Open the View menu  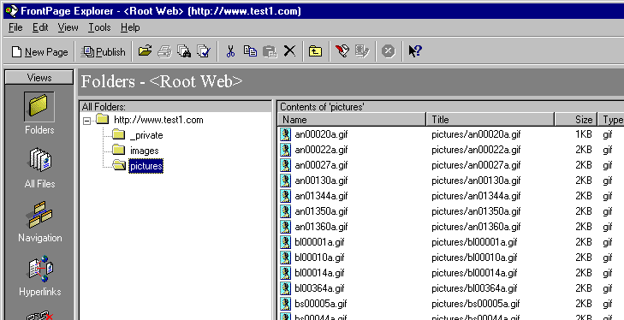click(68, 27)
